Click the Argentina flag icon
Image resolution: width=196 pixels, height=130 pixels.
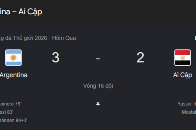[x=13, y=58]
